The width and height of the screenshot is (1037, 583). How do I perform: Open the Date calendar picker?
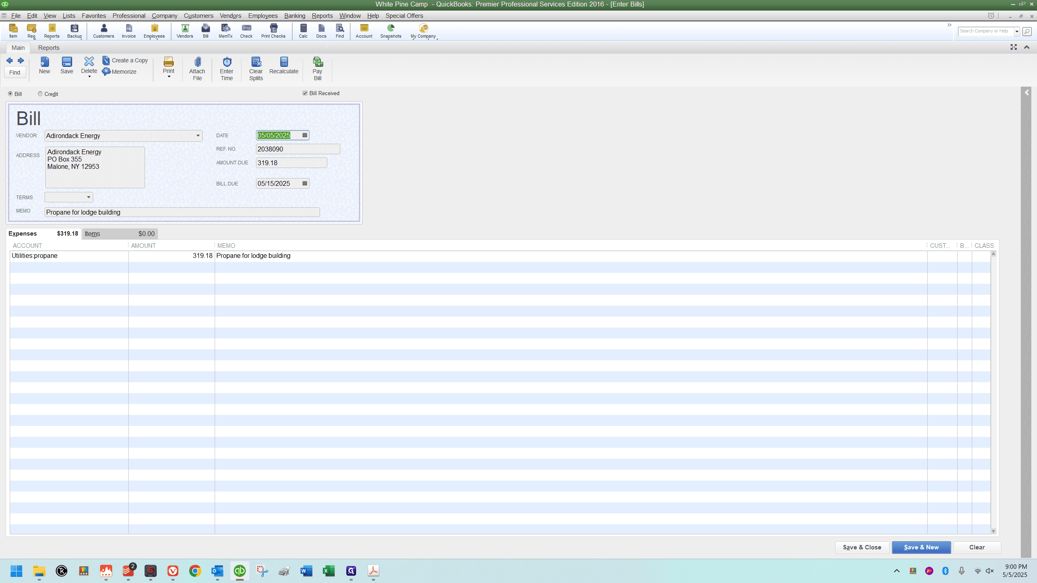pyautogui.click(x=305, y=135)
